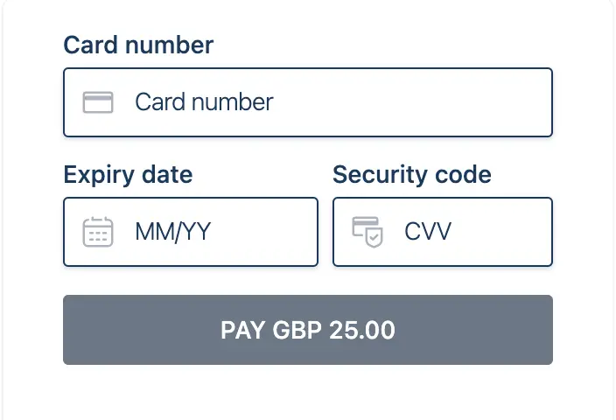Click the bold Card number label
The width and height of the screenshot is (616, 420).
coord(138,45)
